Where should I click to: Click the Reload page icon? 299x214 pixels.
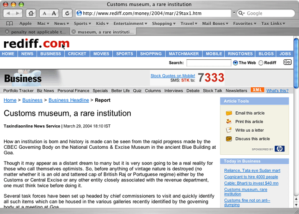pyautogui.click(x=67, y=13)
